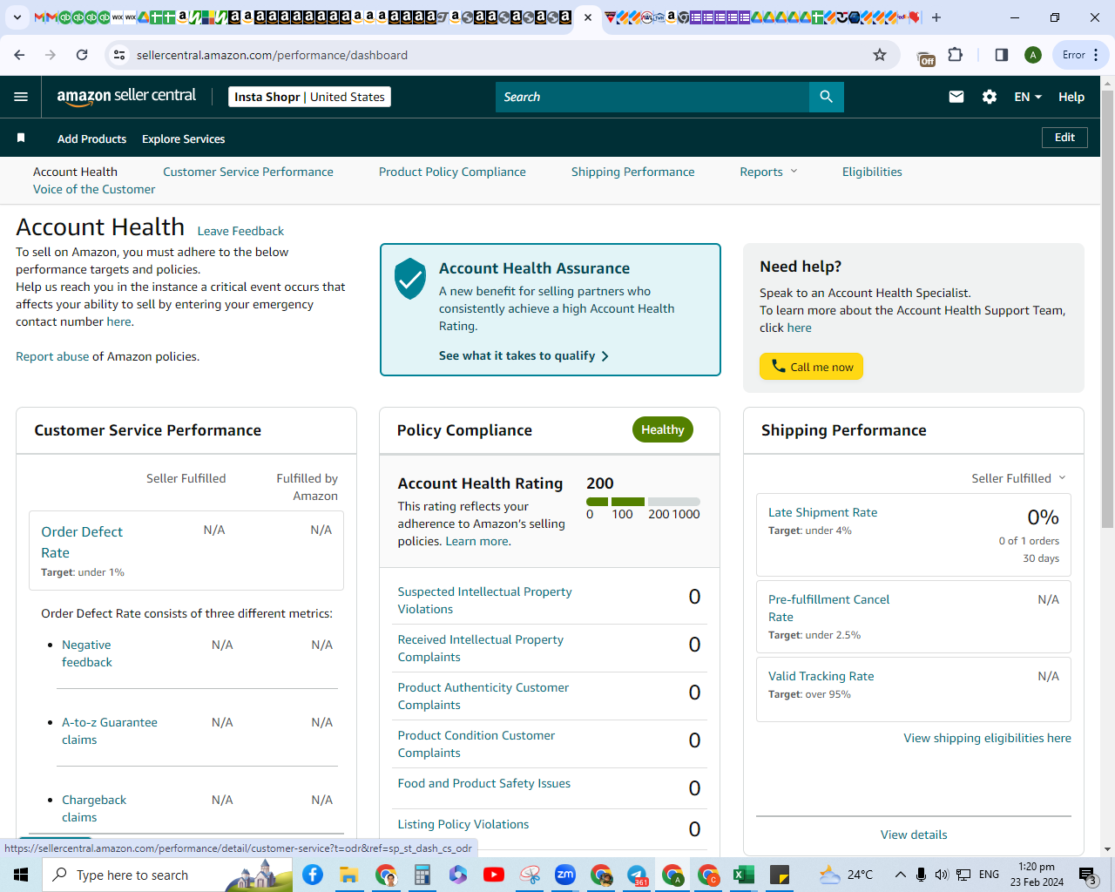This screenshot has height=892, width=1115.
Task: Click the Leave Feedback link
Action: (240, 231)
